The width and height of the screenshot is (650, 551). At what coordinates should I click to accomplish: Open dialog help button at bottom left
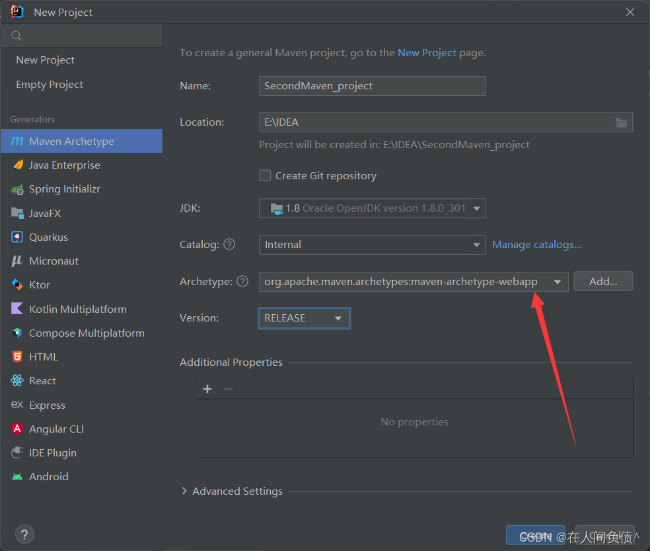point(24,534)
